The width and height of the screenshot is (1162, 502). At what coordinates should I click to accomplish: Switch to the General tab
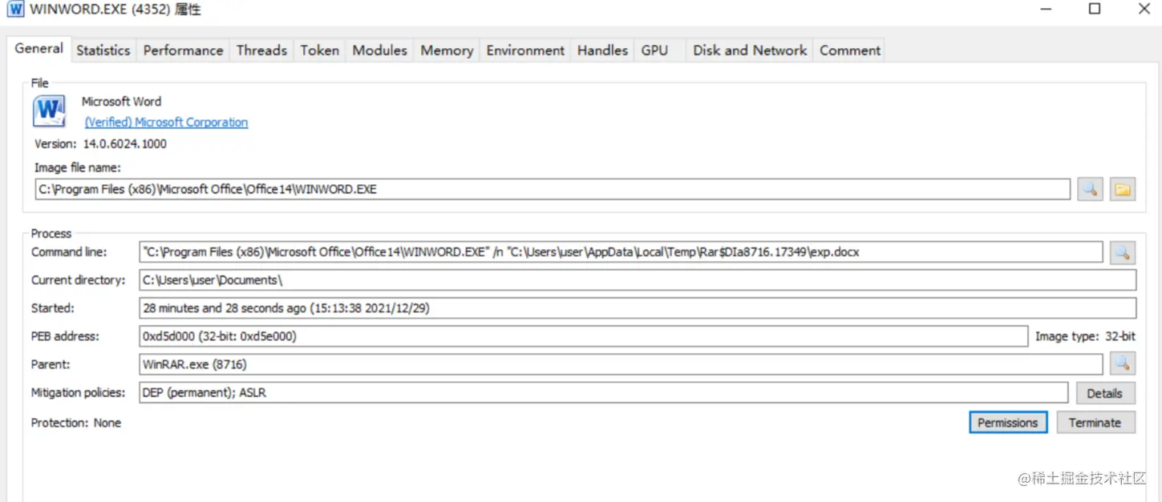(38, 48)
